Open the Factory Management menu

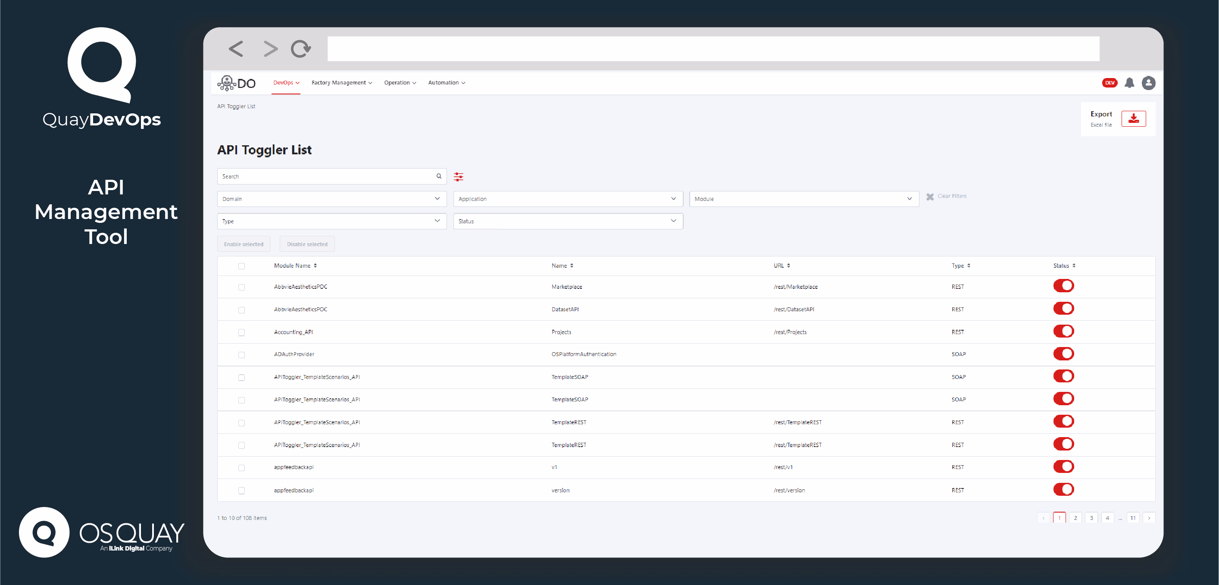click(341, 82)
